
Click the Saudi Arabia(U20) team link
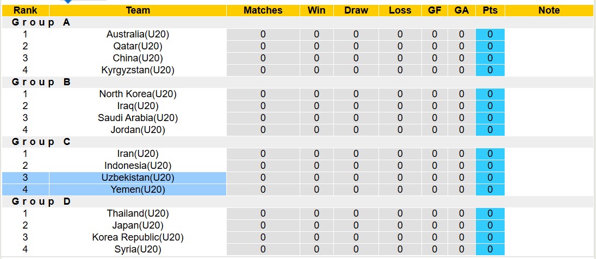138,118
